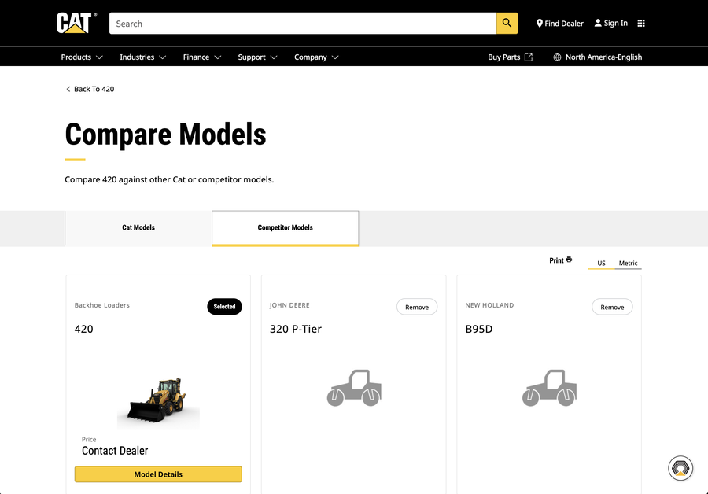
Task: Remove the John Deere 320 P-Tier
Action: [x=417, y=307]
